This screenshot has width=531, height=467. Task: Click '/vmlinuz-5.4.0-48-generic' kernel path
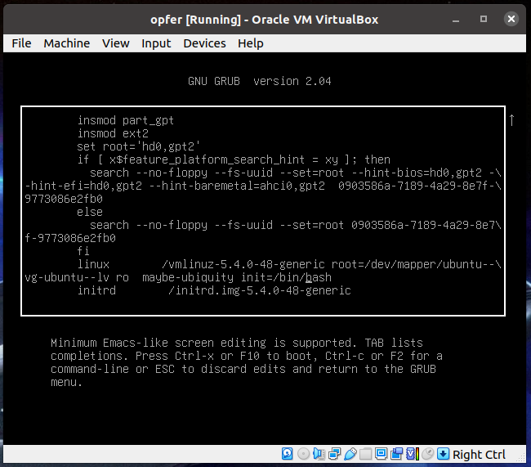pyautogui.click(x=243, y=264)
